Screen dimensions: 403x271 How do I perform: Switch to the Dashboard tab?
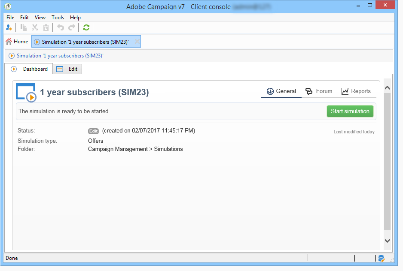29,69
